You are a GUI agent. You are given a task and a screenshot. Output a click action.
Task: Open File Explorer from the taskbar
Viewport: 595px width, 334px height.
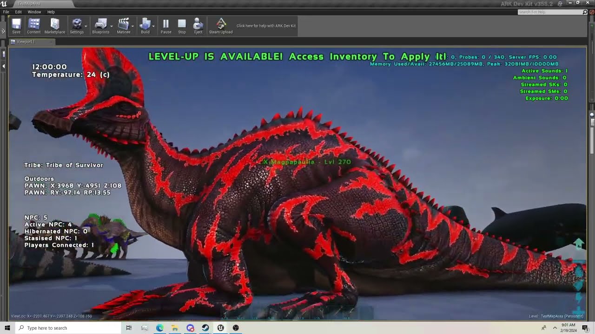pyautogui.click(x=175, y=328)
